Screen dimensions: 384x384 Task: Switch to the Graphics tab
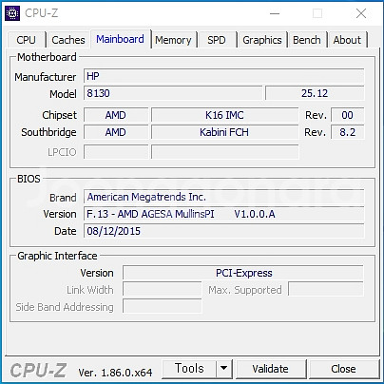(262, 40)
